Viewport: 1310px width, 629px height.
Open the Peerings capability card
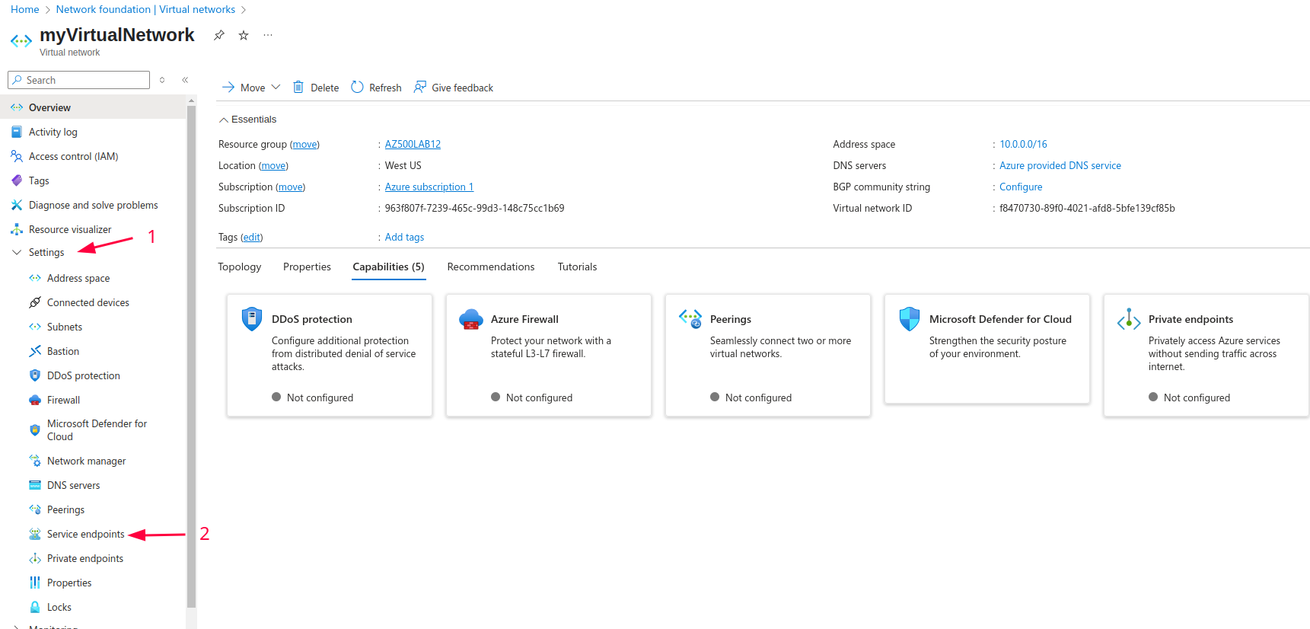tap(768, 356)
